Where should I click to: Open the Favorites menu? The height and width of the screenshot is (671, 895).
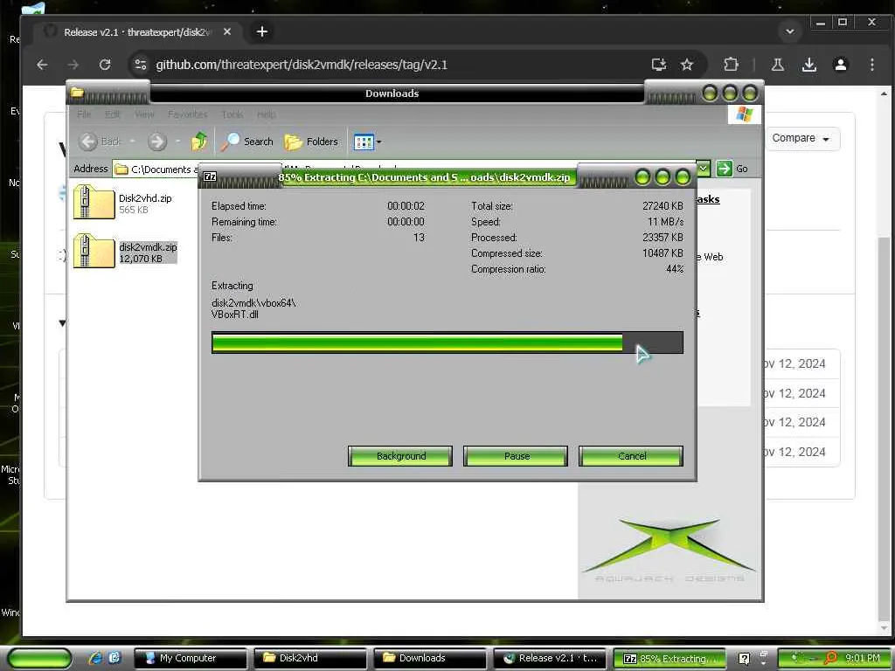click(x=188, y=114)
